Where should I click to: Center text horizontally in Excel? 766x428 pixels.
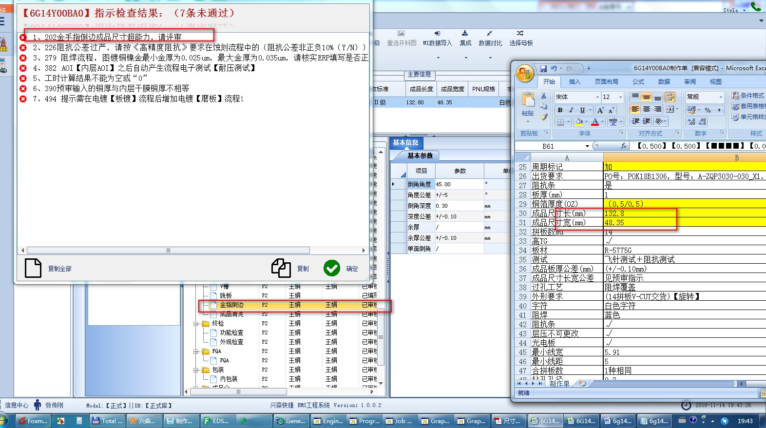646,109
